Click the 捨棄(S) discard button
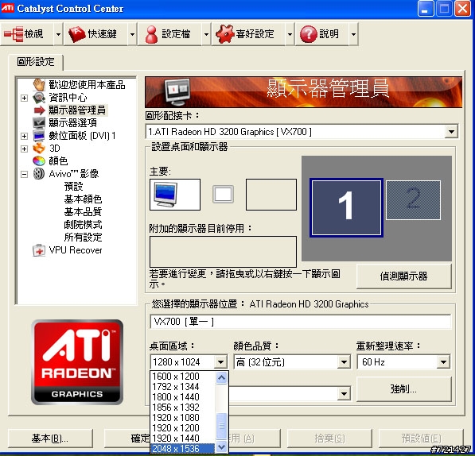475x456 pixels. pos(329,439)
